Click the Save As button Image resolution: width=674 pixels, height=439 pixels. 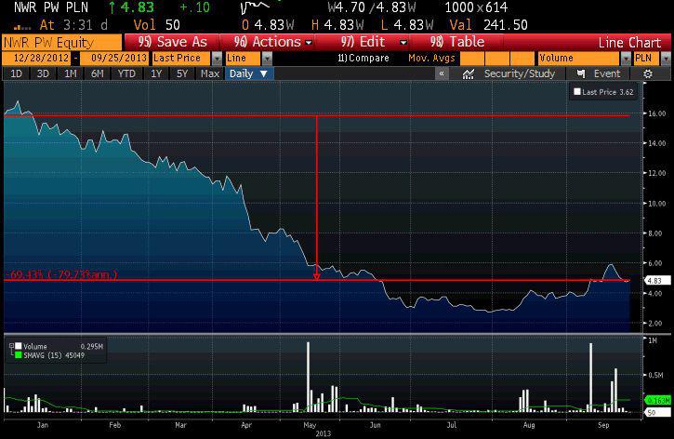tap(172, 42)
